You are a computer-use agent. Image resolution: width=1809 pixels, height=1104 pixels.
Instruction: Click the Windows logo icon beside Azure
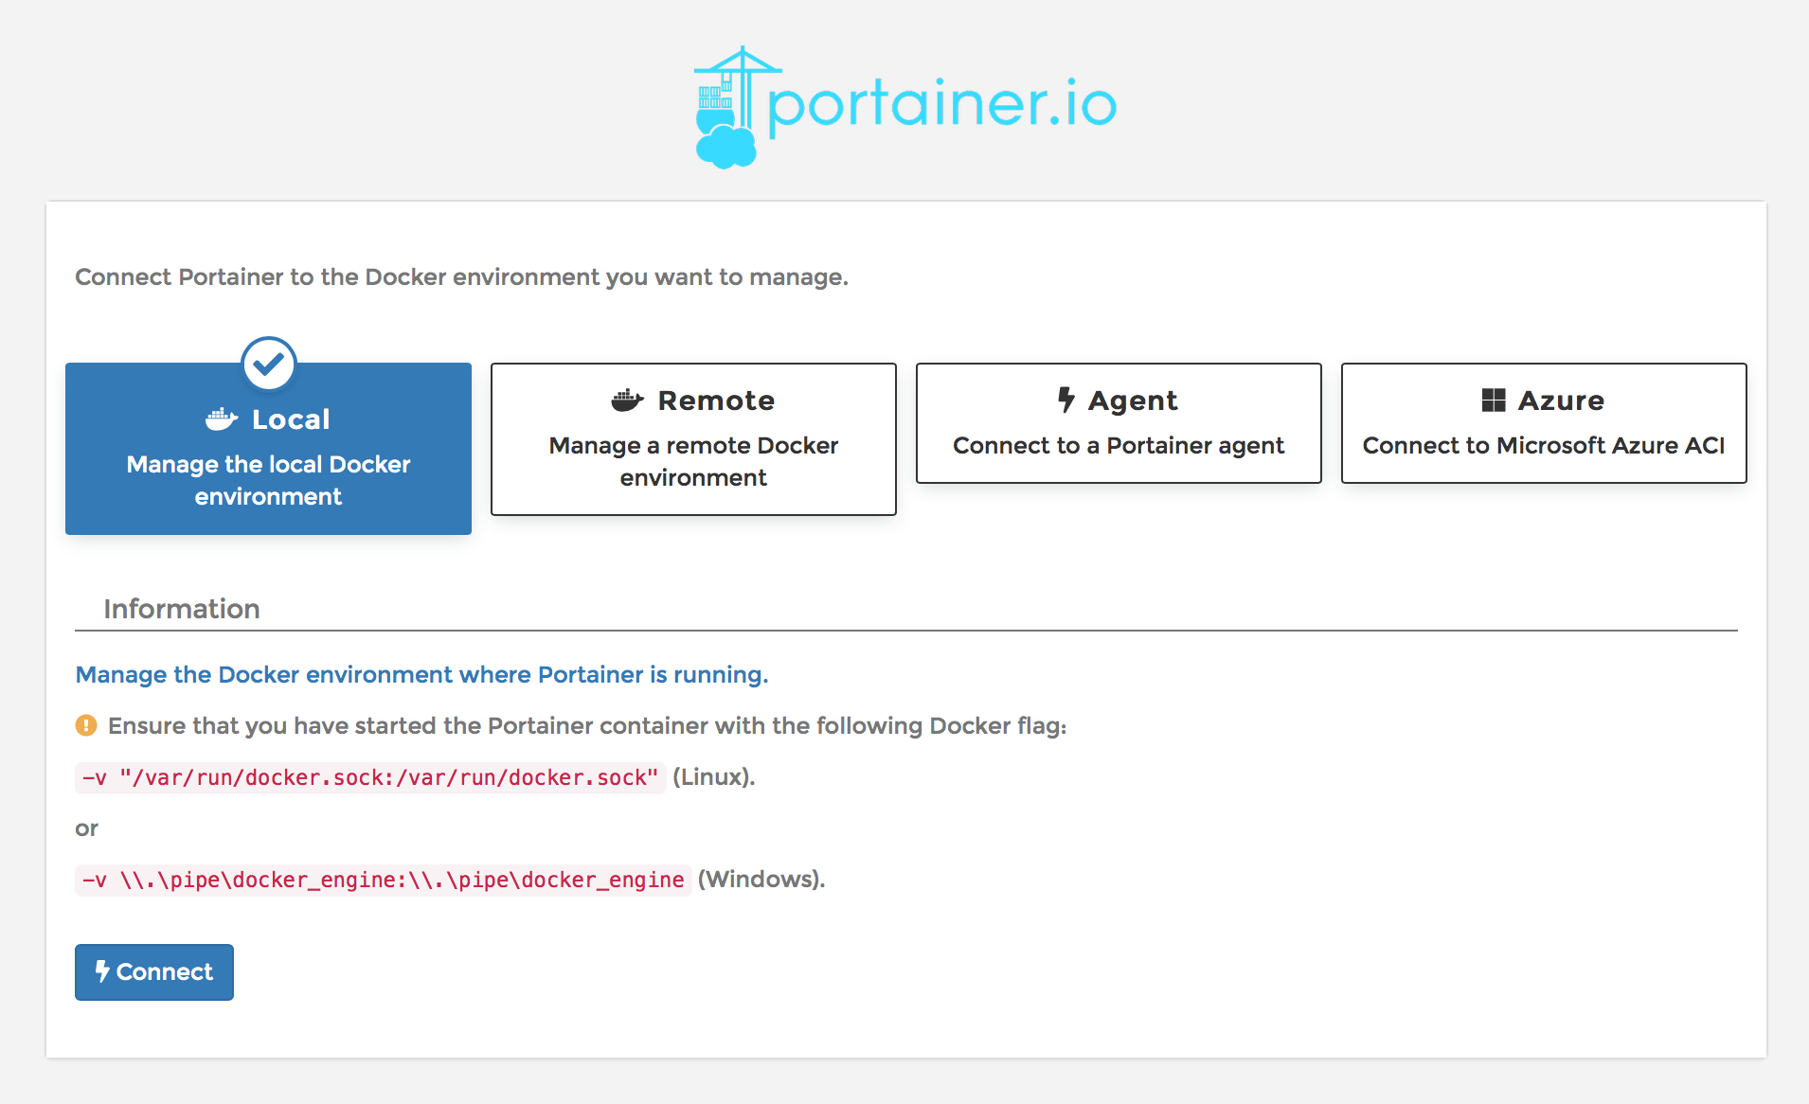pyautogui.click(x=1494, y=401)
